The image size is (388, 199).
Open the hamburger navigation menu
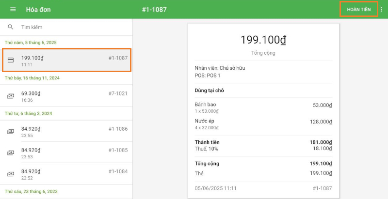(x=13, y=10)
